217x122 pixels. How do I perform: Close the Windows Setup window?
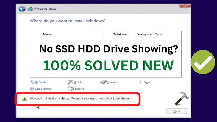coord(185,5)
